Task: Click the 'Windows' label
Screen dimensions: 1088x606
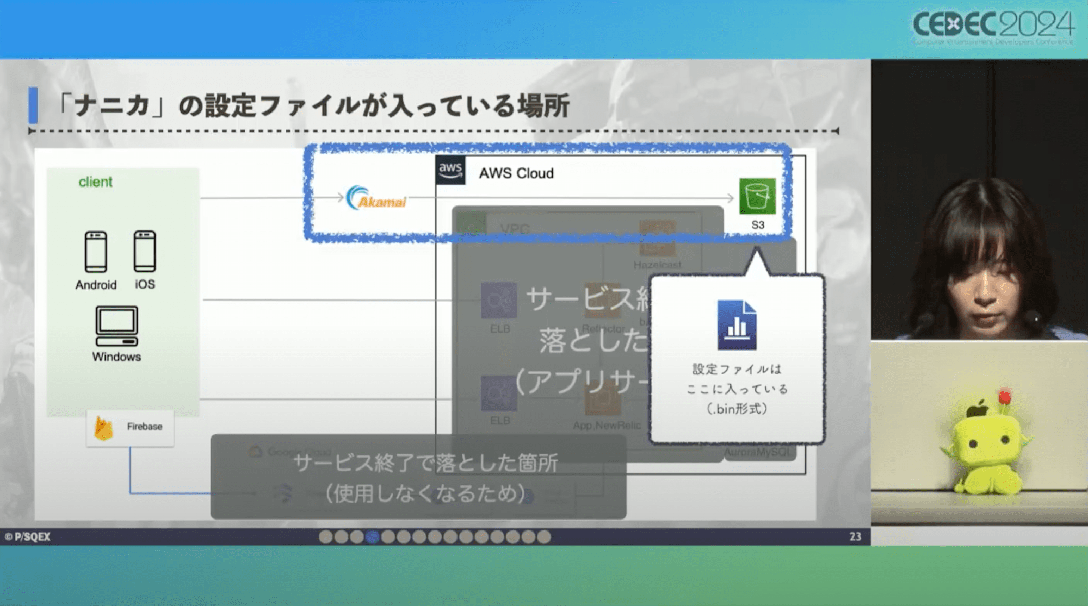Action: tap(116, 357)
